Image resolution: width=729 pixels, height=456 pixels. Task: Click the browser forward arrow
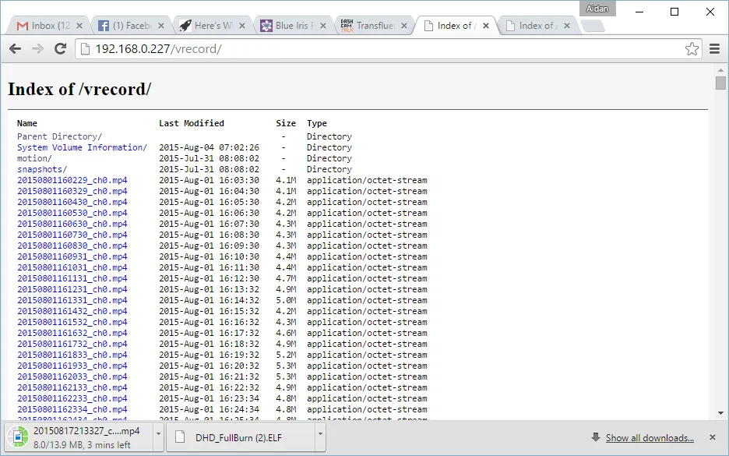[37, 49]
